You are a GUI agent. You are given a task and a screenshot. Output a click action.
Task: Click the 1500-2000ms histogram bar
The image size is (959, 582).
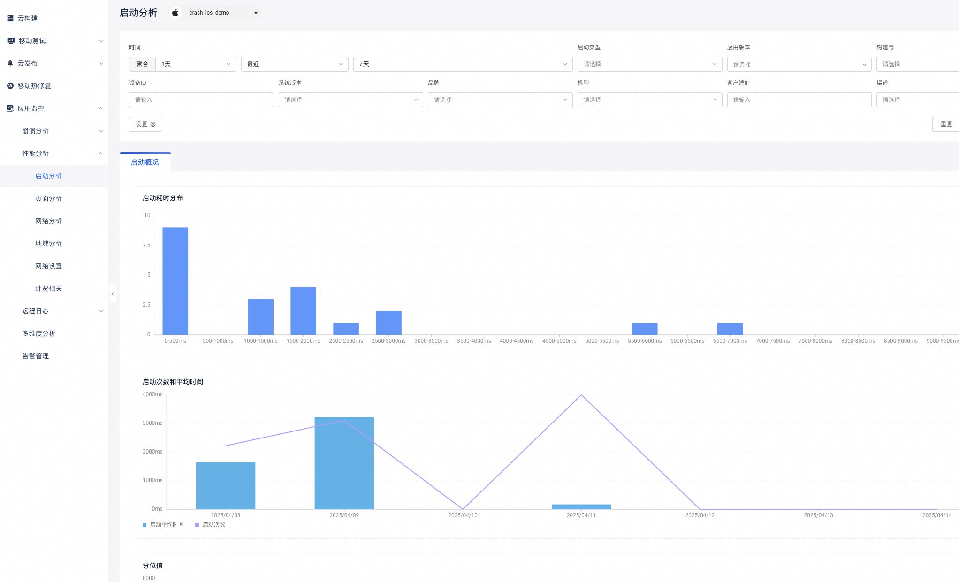303,310
